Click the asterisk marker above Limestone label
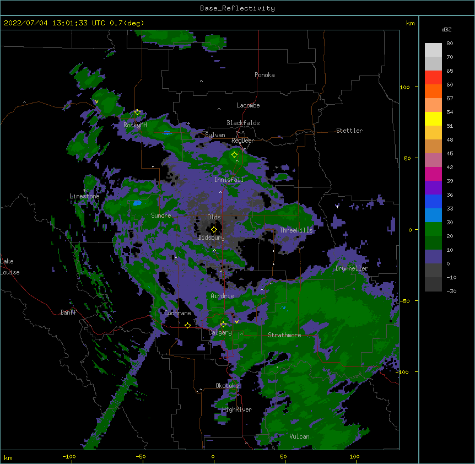The height and width of the screenshot is (464, 475). [x=85, y=191]
